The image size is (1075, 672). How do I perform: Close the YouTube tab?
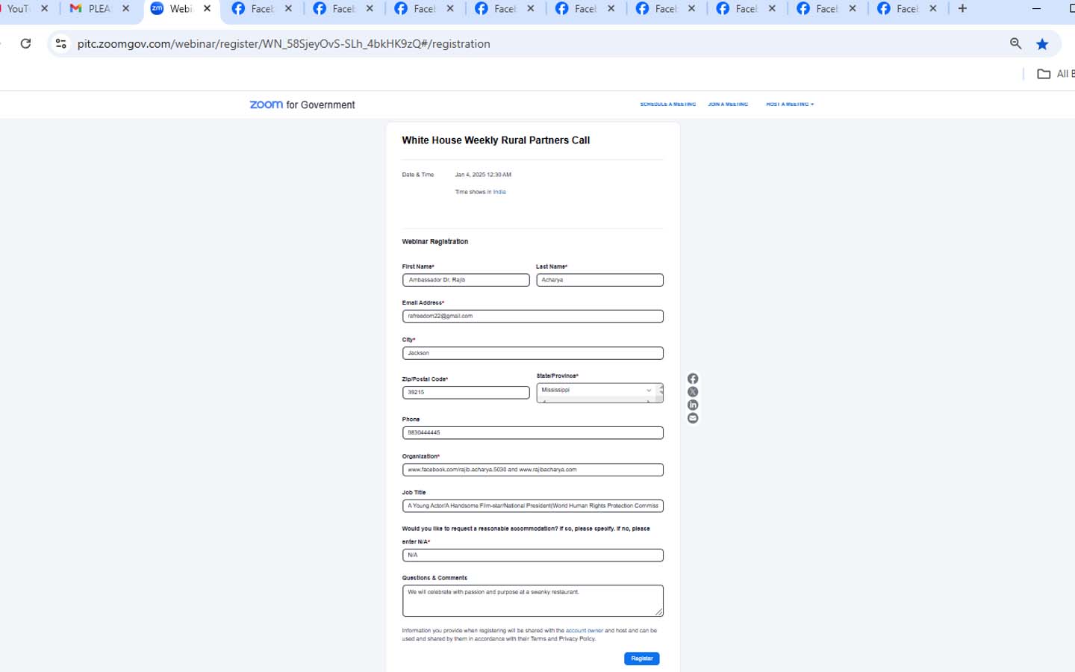pos(45,9)
